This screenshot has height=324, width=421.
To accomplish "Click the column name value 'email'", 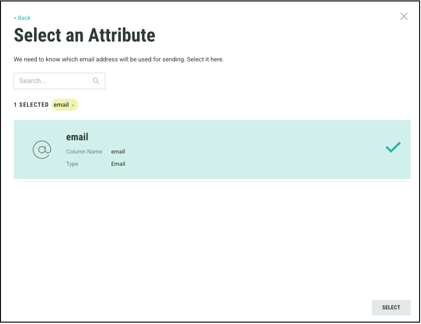I will click(118, 152).
